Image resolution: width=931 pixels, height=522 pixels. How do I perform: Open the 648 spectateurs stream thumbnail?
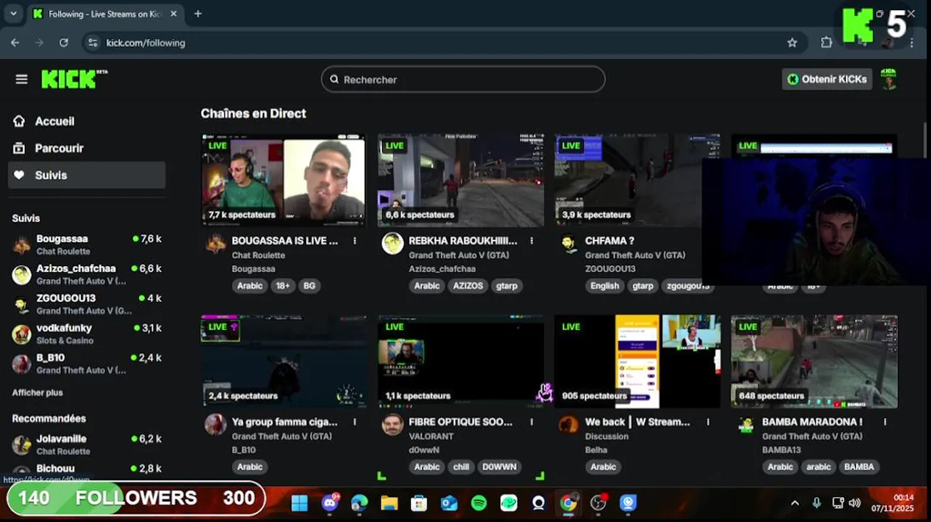[x=814, y=361]
